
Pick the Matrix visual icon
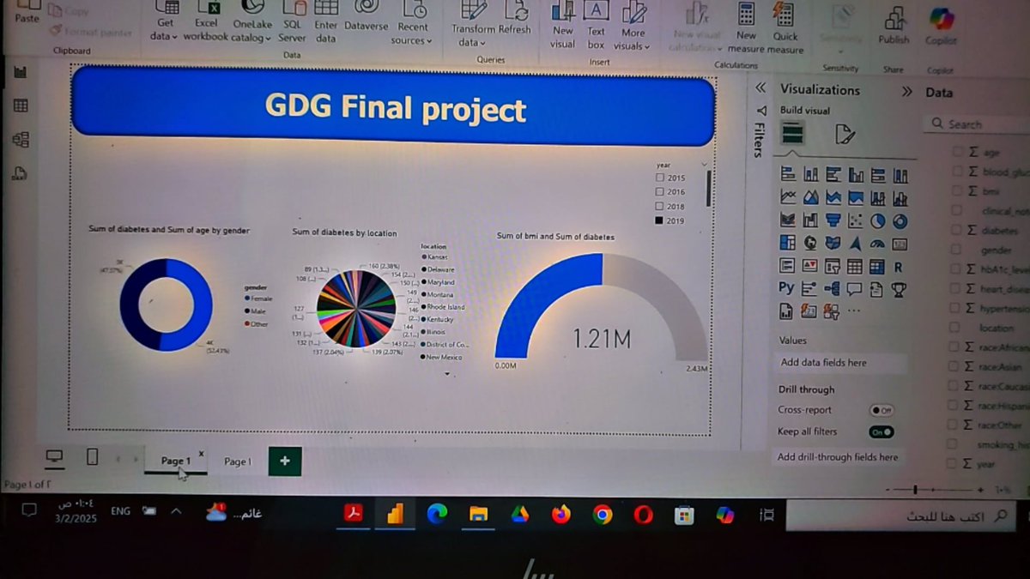point(878,267)
